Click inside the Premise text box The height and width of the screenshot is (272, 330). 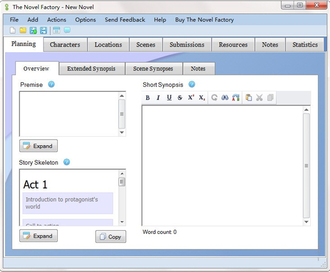tap(69, 114)
